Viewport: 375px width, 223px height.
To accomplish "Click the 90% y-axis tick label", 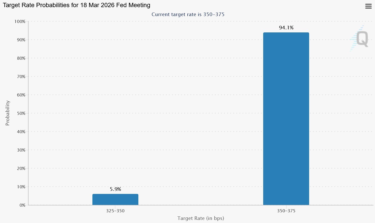I will pyautogui.click(x=21, y=40).
